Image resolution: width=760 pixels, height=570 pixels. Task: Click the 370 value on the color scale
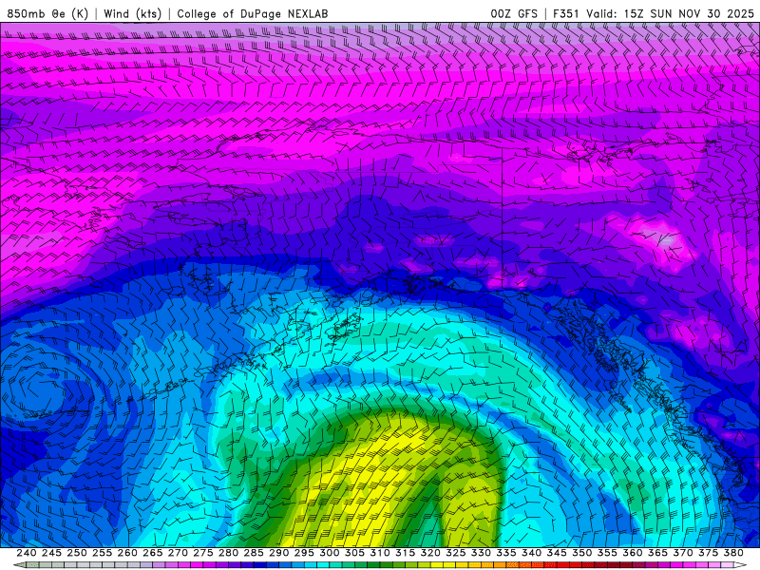(x=682, y=553)
